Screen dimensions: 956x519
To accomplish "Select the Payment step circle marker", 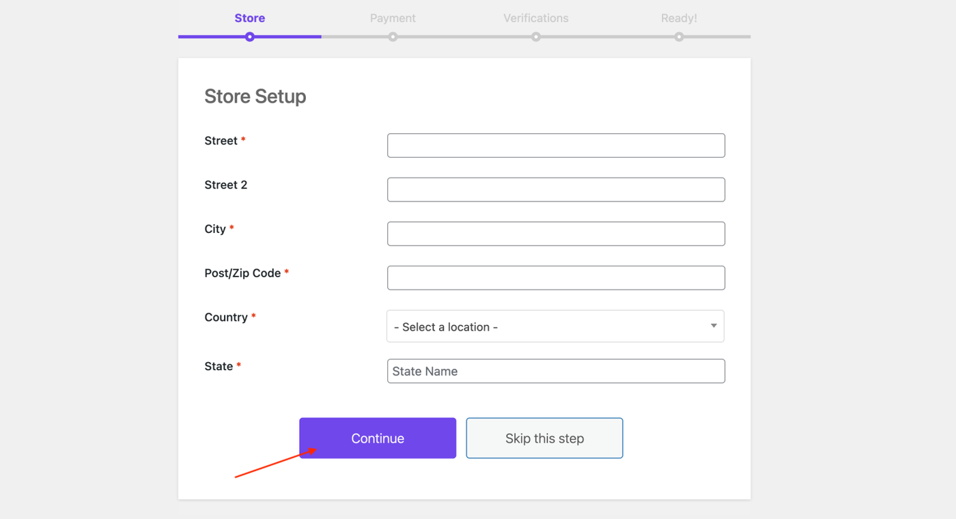I will coord(393,37).
